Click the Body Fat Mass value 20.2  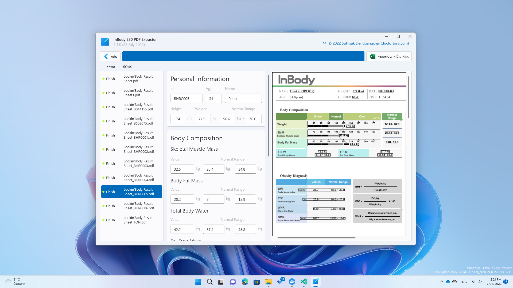(182, 199)
